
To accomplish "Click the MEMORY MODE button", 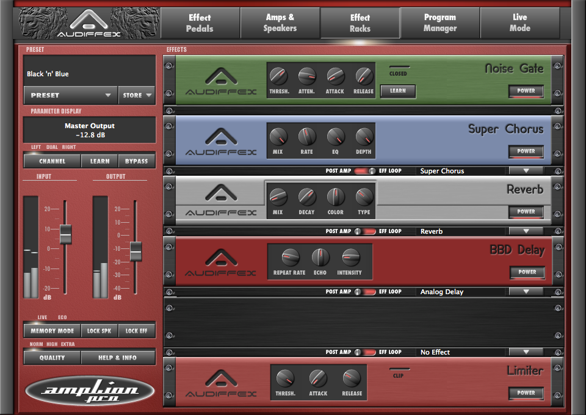I will pyautogui.click(x=52, y=331).
